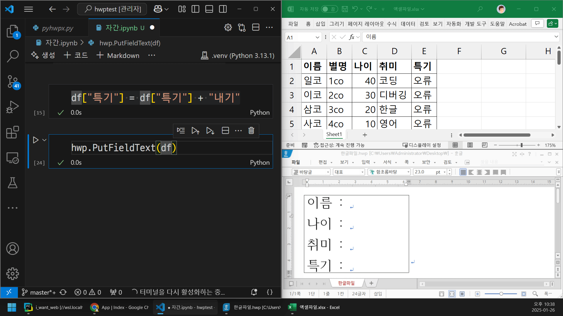The width and height of the screenshot is (563, 316).
Task: Click the source control diff icon in editor toolbar
Action: [242, 28]
